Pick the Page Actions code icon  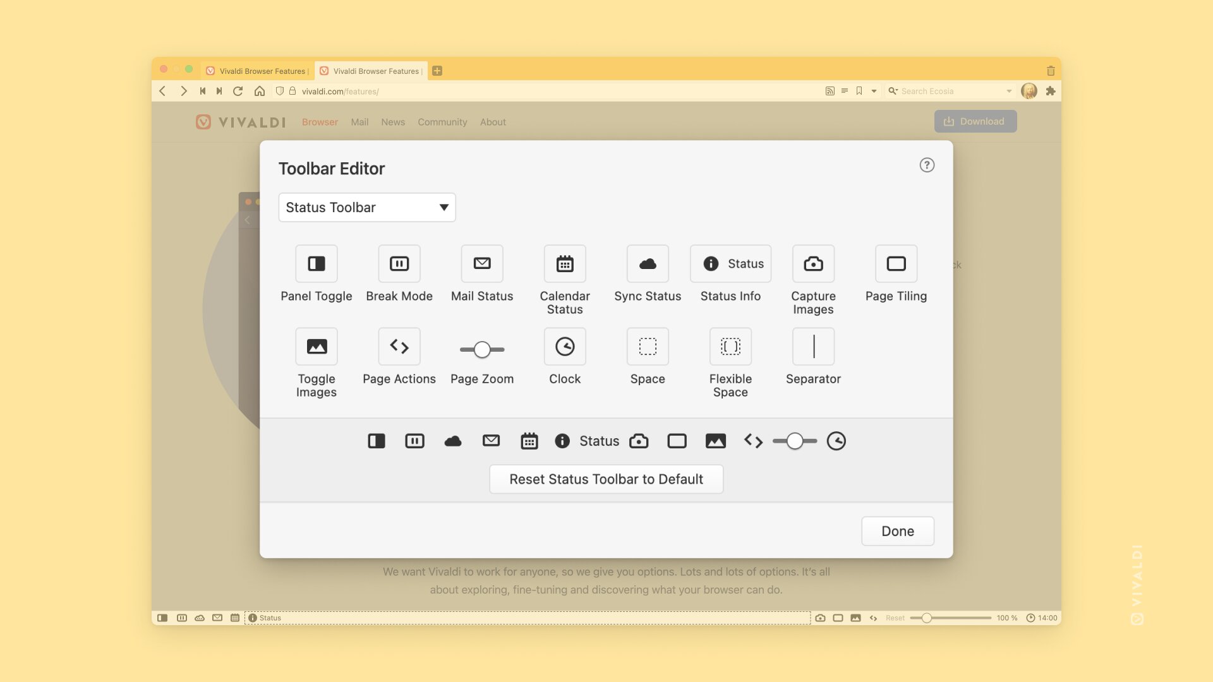pyautogui.click(x=399, y=346)
